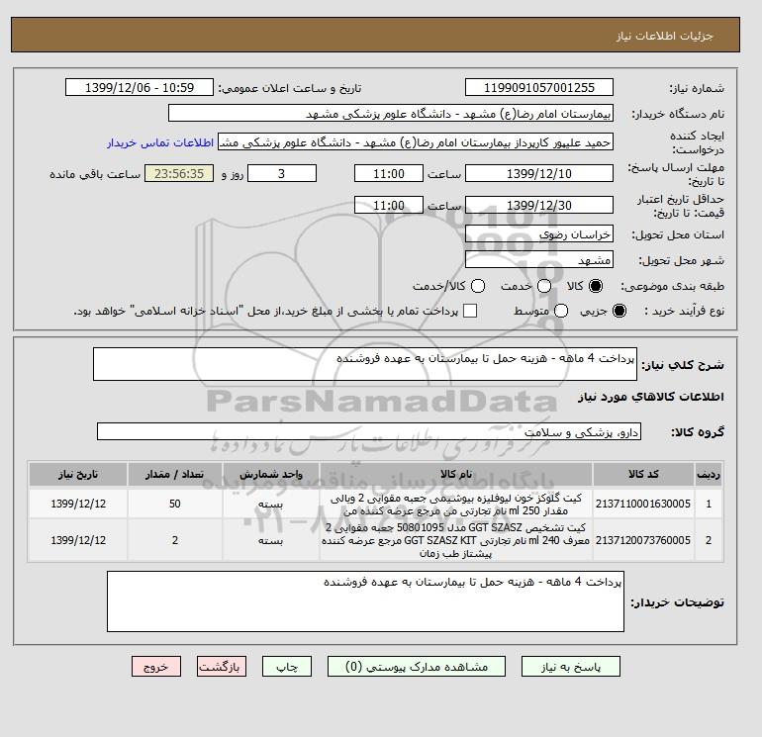Viewport: 762px width, 737px height.
Task: Click the remaining days field showing 3
Action: (282, 173)
